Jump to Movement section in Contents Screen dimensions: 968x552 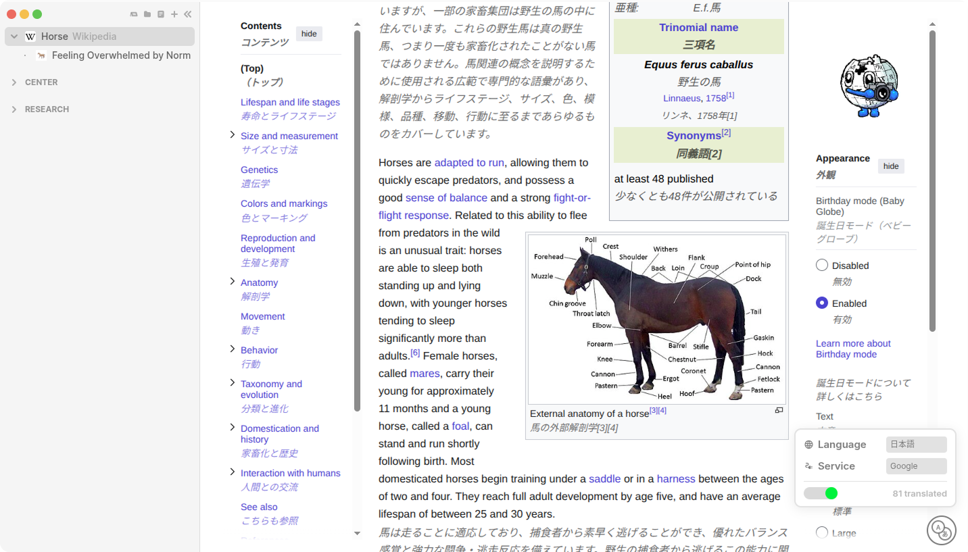262,316
